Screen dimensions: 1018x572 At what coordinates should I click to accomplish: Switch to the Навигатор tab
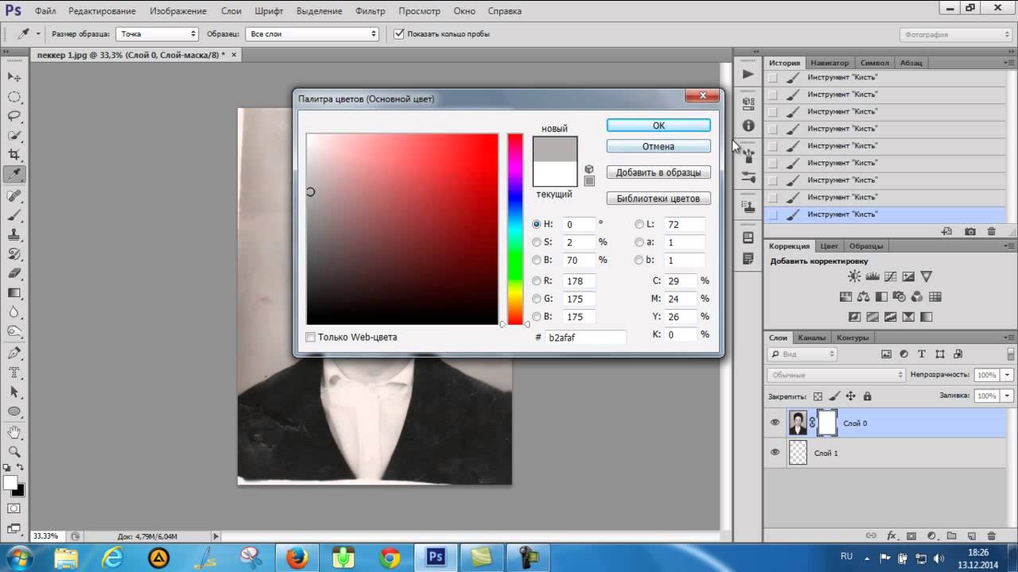pyautogui.click(x=829, y=63)
